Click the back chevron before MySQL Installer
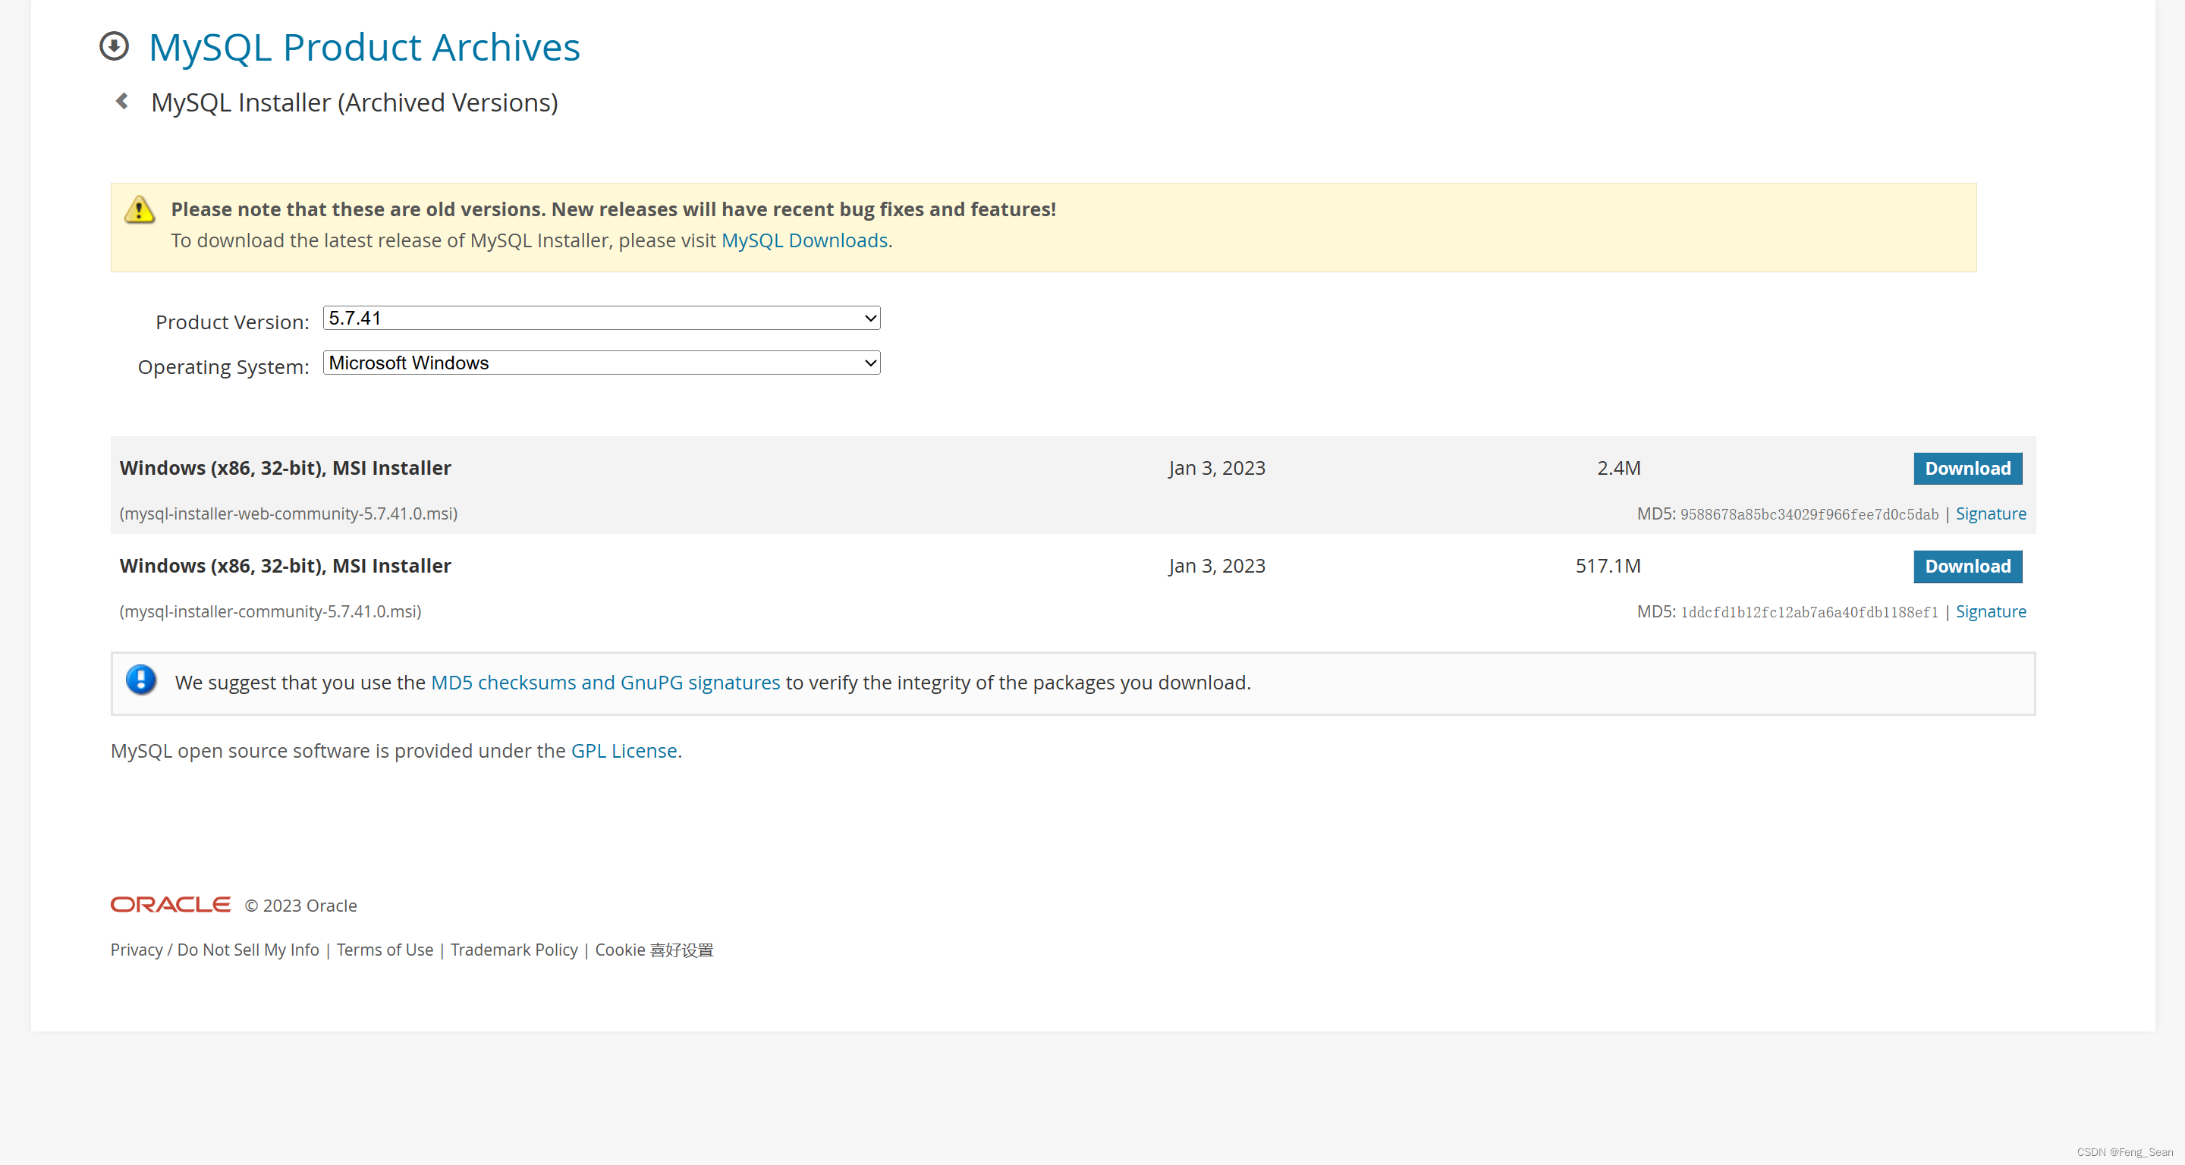Image resolution: width=2185 pixels, height=1165 pixels. (122, 102)
